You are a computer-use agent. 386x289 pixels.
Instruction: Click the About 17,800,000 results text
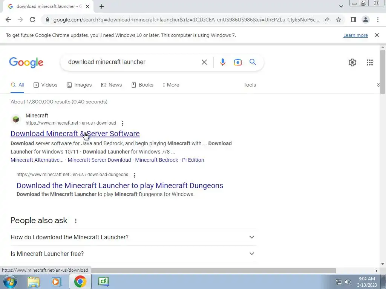[x=59, y=102]
